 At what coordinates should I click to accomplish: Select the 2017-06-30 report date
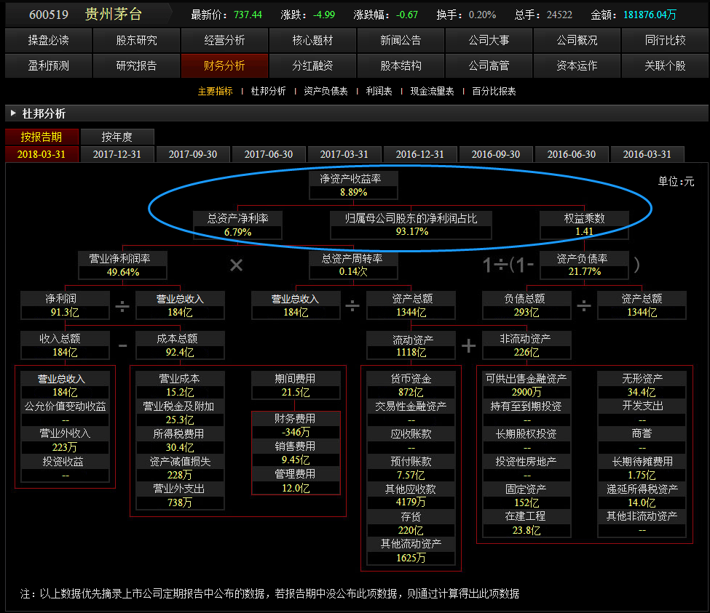click(x=269, y=154)
